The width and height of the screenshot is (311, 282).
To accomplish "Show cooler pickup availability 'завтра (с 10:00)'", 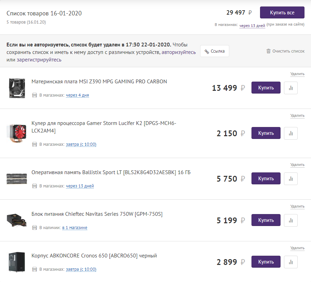I will 81,144.
